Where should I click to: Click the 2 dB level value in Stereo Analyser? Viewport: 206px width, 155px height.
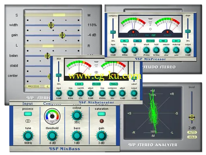click(192, 128)
